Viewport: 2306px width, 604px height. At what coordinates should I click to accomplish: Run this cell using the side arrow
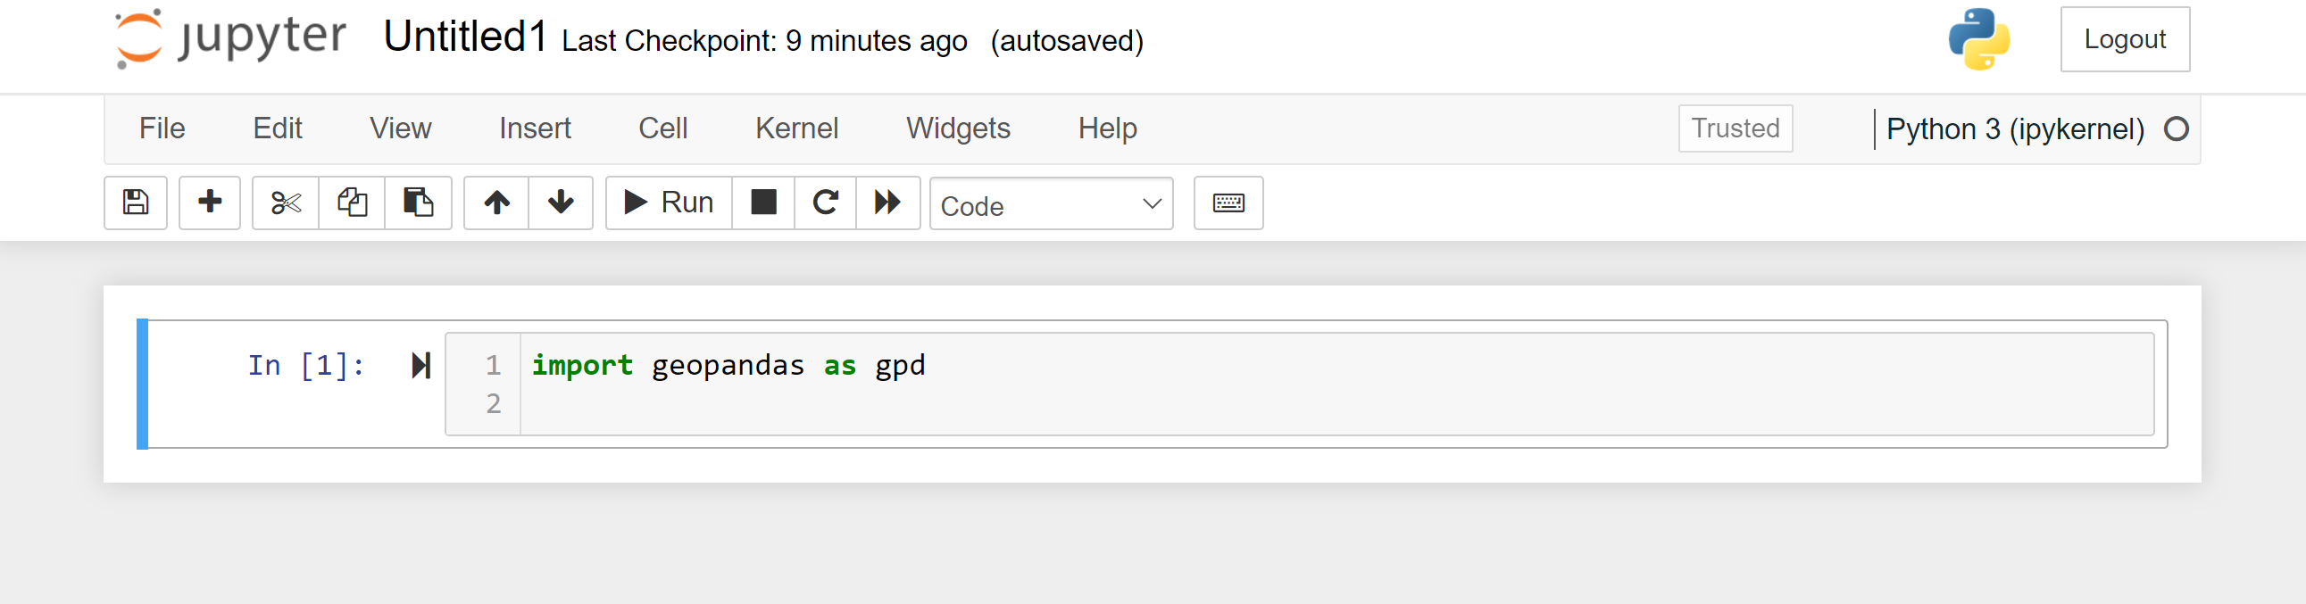pos(420,365)
